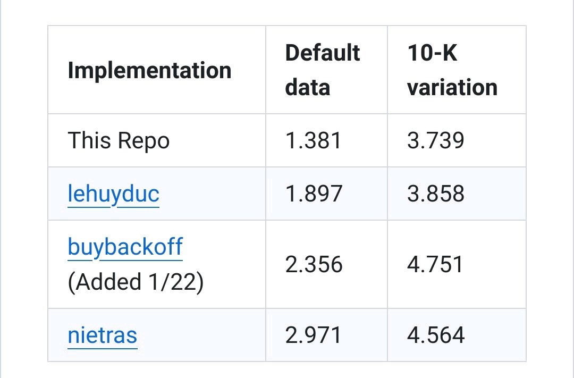Click the word Default in header
Viewport: 574px width, 378px height.
coord(323,53)
